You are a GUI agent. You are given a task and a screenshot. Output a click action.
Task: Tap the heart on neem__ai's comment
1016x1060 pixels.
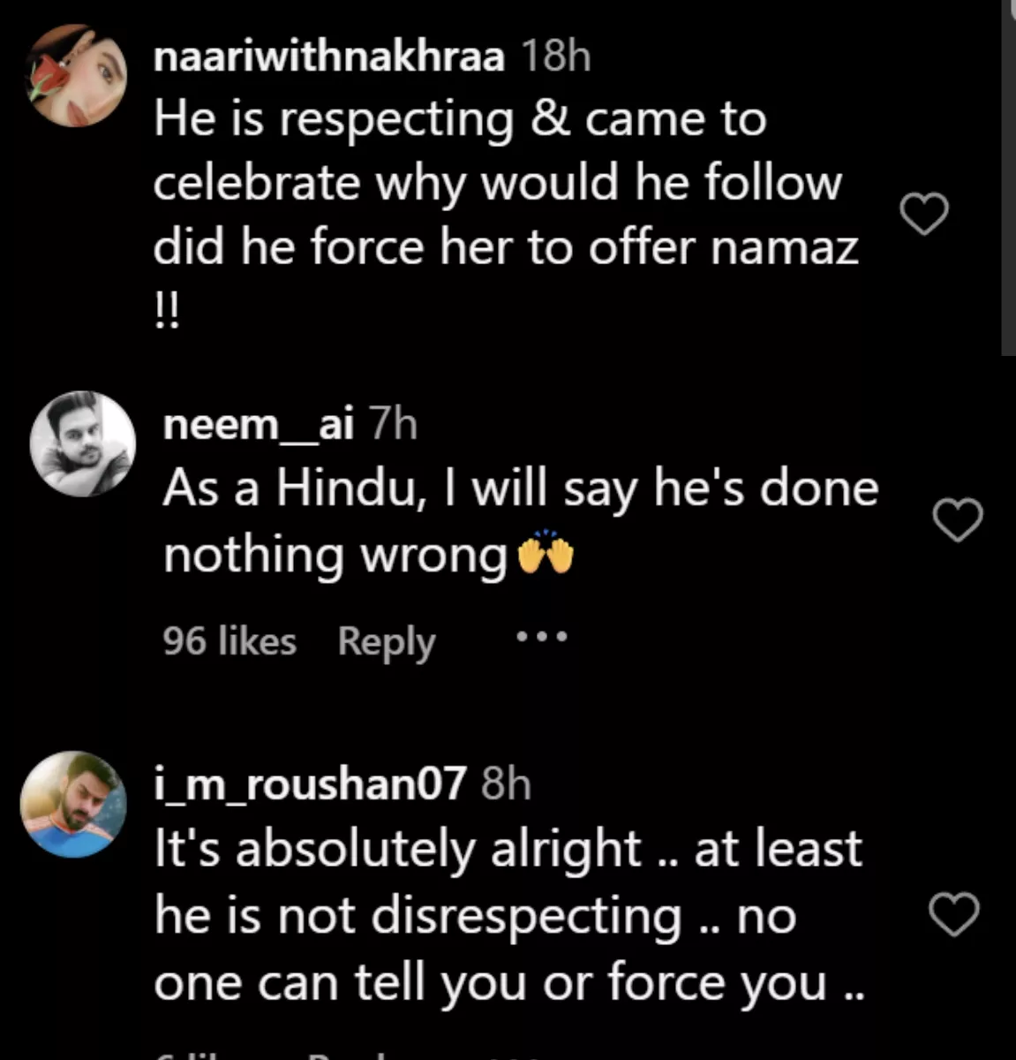click(x=958, y=519)
